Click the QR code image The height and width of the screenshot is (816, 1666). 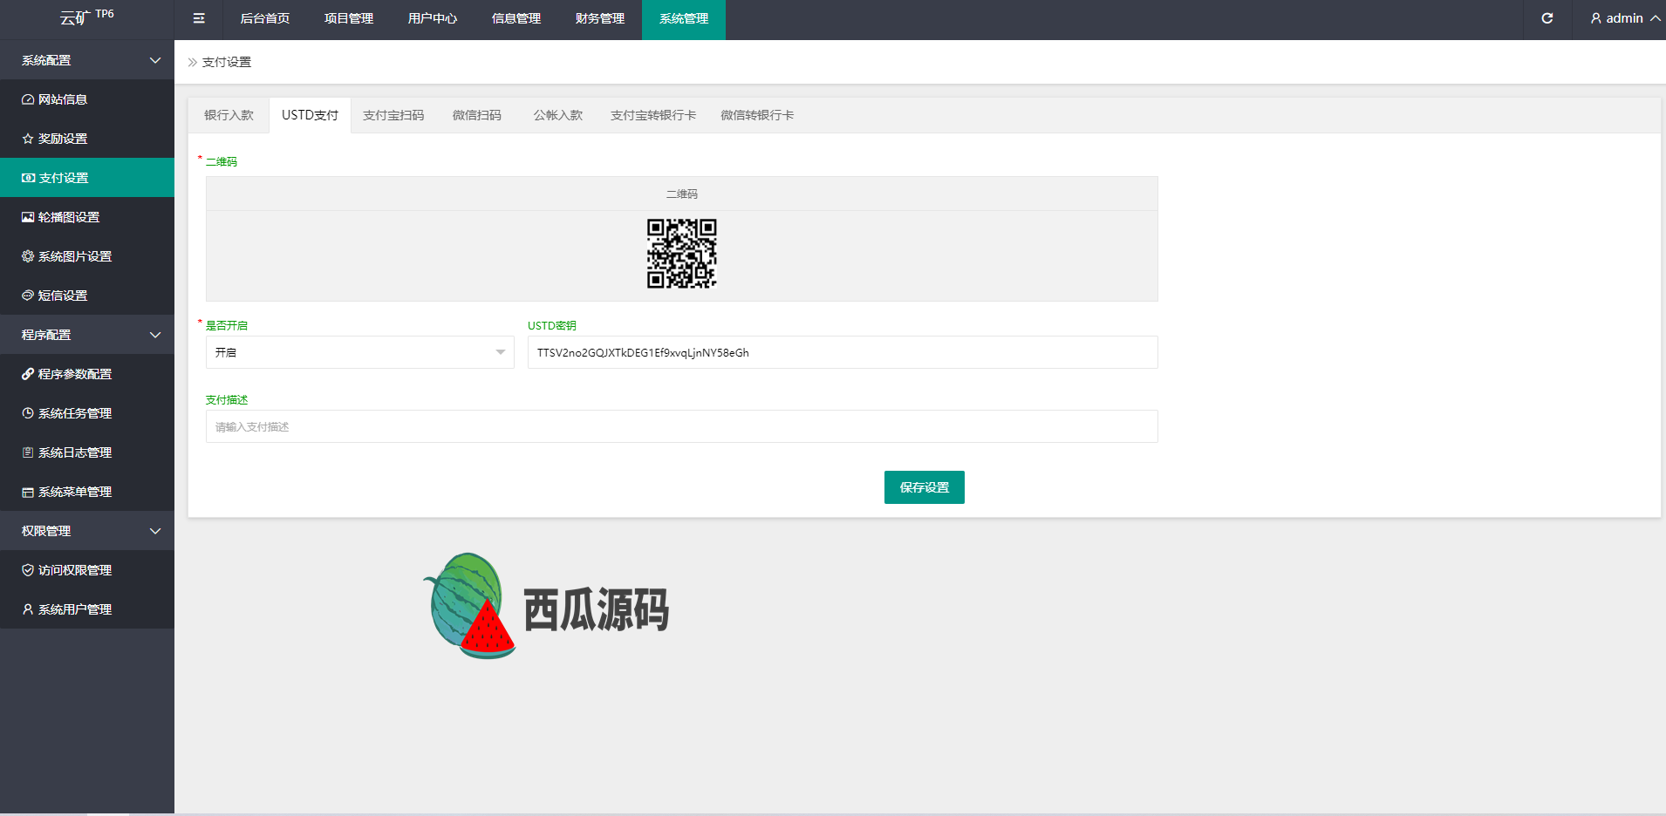pyautogui.click(x=682, y=254)
